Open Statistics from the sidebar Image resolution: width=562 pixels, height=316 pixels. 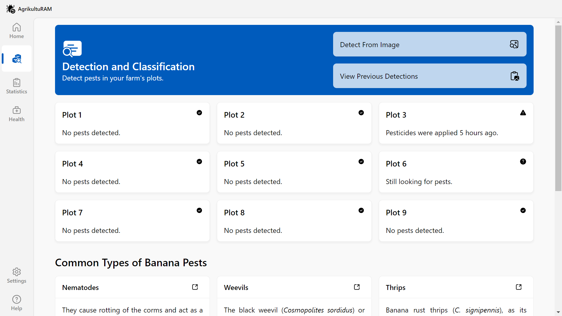[17, 86]
